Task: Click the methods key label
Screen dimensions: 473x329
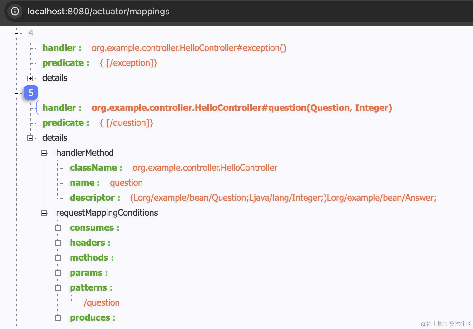Action: coord(92,258)
